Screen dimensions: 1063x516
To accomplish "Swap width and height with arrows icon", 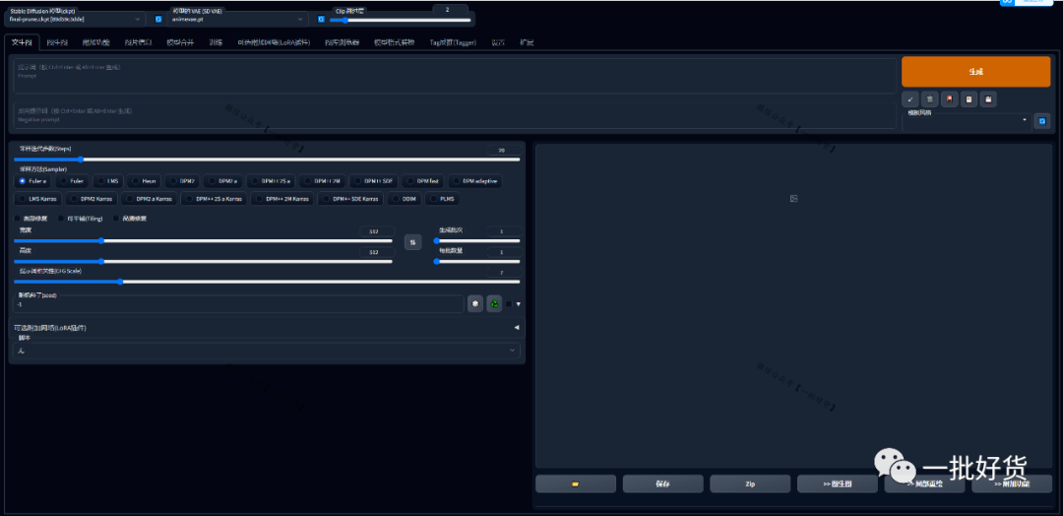I will pos(413,242).
